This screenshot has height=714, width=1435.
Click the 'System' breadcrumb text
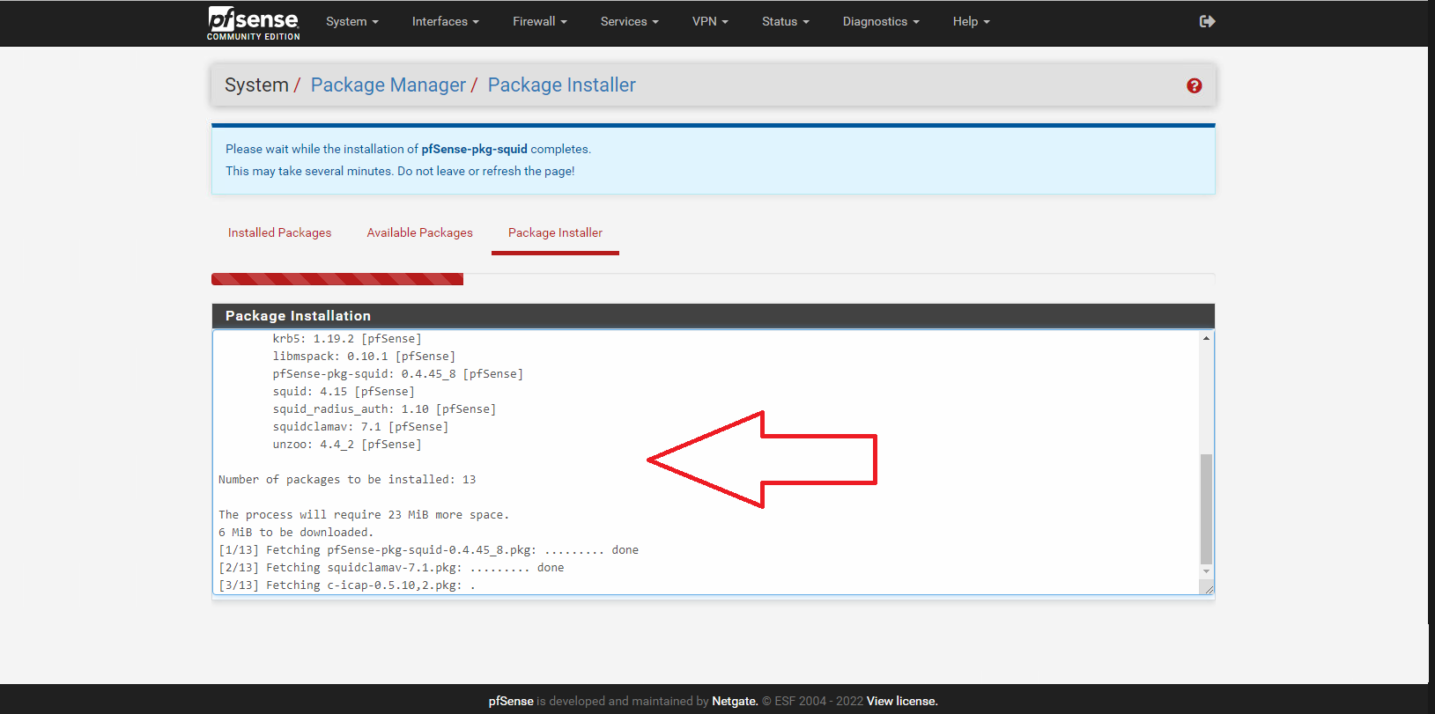point(256,85)
